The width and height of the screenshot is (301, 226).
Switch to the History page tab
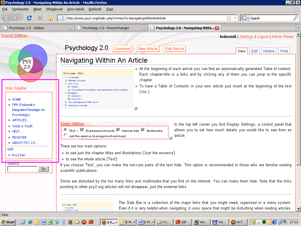click(269, 51)
